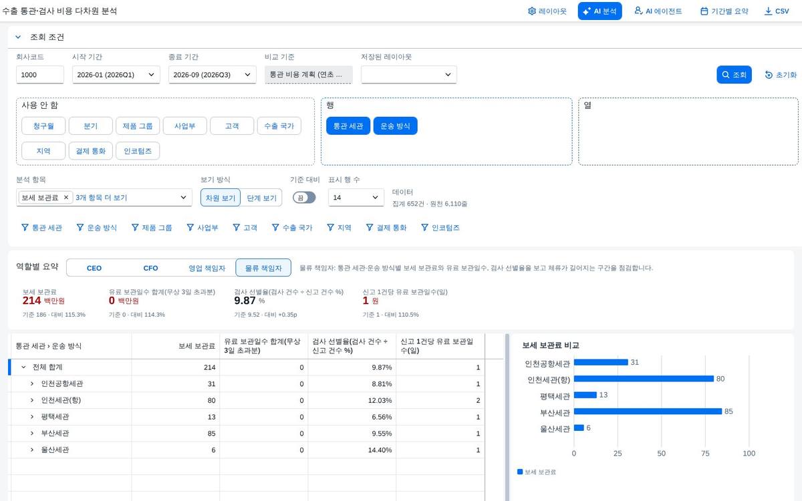This screenshot has width=802, height=501.
Task: Click the 보세 보관료 column header
Action: click(176, 346)
